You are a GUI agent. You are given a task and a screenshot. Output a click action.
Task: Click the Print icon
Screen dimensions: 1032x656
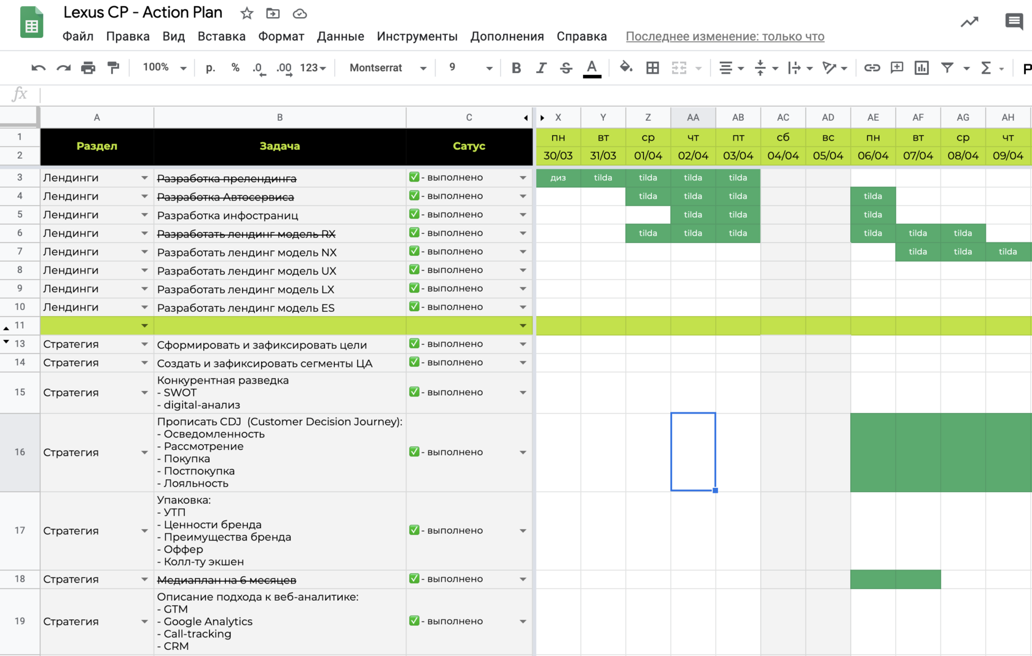[x=88, y=68]
